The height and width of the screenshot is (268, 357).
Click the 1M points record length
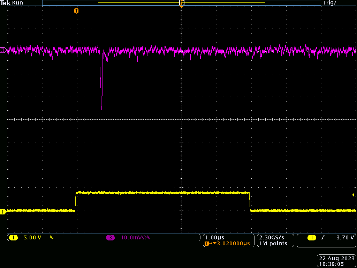click(273, 244)
